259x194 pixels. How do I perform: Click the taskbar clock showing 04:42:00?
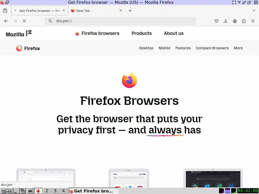point(248,191)
